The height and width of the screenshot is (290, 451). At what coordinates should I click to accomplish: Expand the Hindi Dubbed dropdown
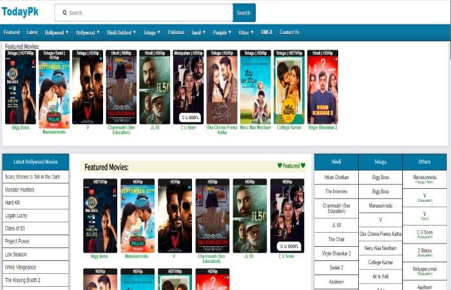[x=121, y=32]
